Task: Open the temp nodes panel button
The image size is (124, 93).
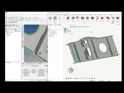Action: click(26, 72)
